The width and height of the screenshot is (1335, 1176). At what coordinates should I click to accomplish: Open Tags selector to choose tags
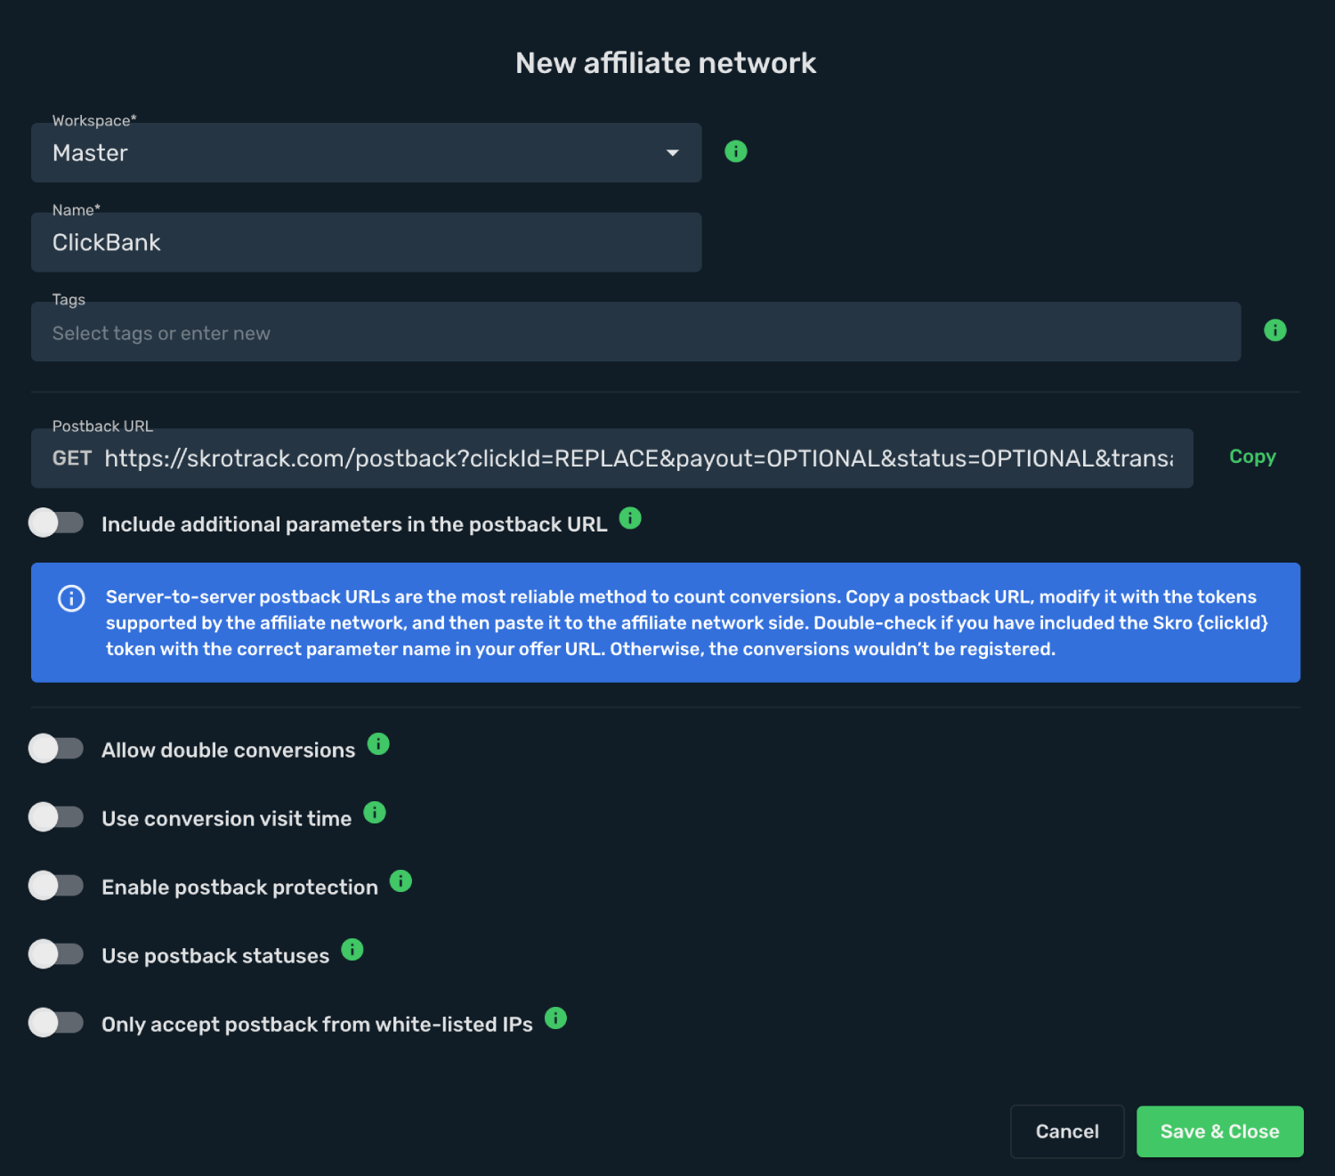pyautogui.click(x=635, y=332)
